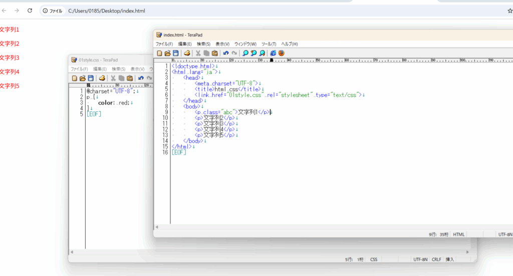The width and height of the screenshot is (513, 276).
Task: Save 01style.css using its floppy disk icon
Action: (90, 78)
